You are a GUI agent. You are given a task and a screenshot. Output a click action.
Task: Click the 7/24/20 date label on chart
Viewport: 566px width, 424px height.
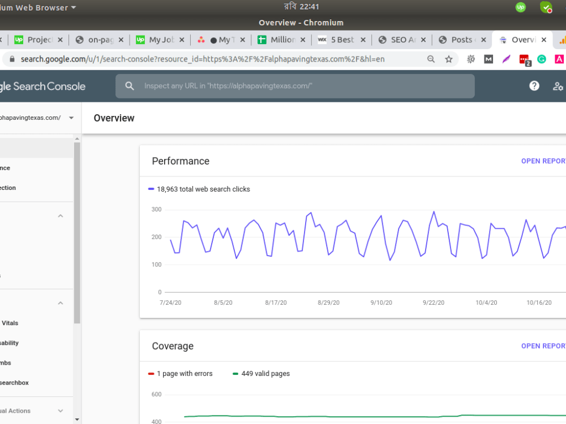pos(170,302)
